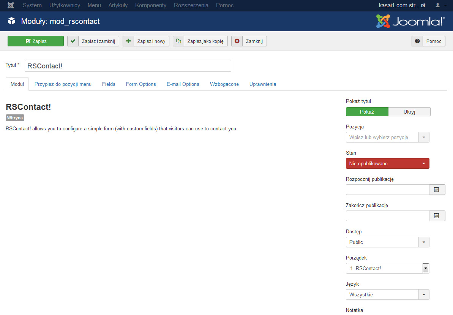Click the RSContact! module heading
453x315 pixels.
[x=28, y=107]
